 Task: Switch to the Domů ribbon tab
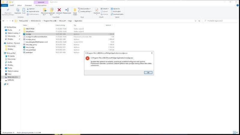(x=11, y=5)
